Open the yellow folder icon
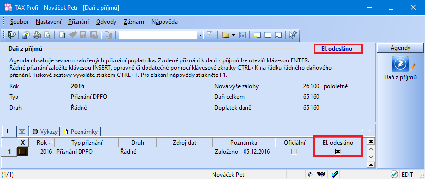This screenshot has width=425, height=179. pos(226,35)
